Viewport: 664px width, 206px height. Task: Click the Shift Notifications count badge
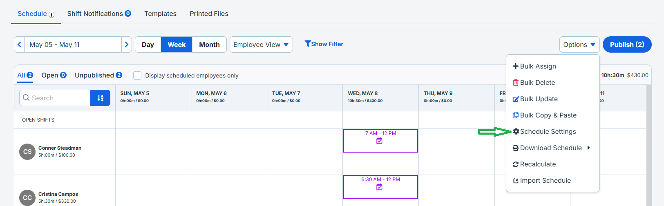128,13
